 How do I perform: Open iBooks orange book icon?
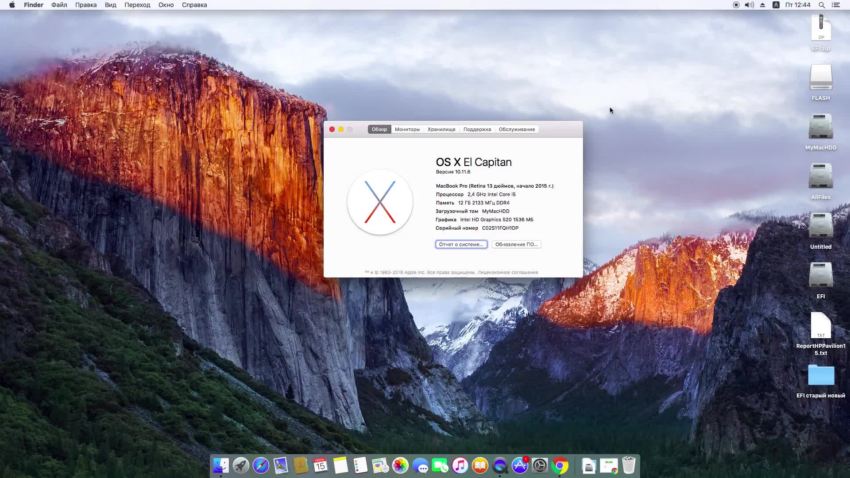pyautogui.click(x=480, y=466)
